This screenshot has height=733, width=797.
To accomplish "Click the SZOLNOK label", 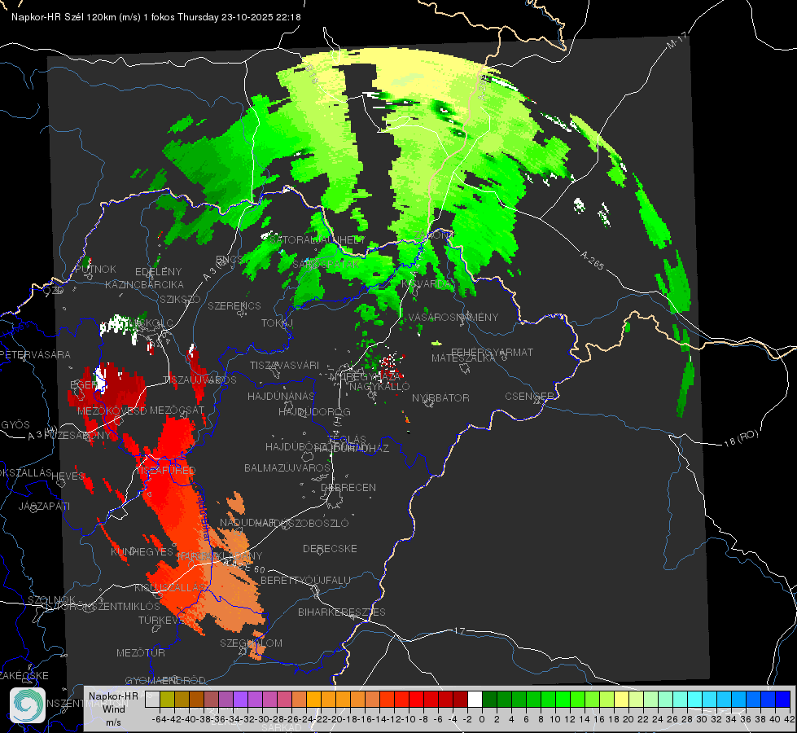I will tap(51, 599).
